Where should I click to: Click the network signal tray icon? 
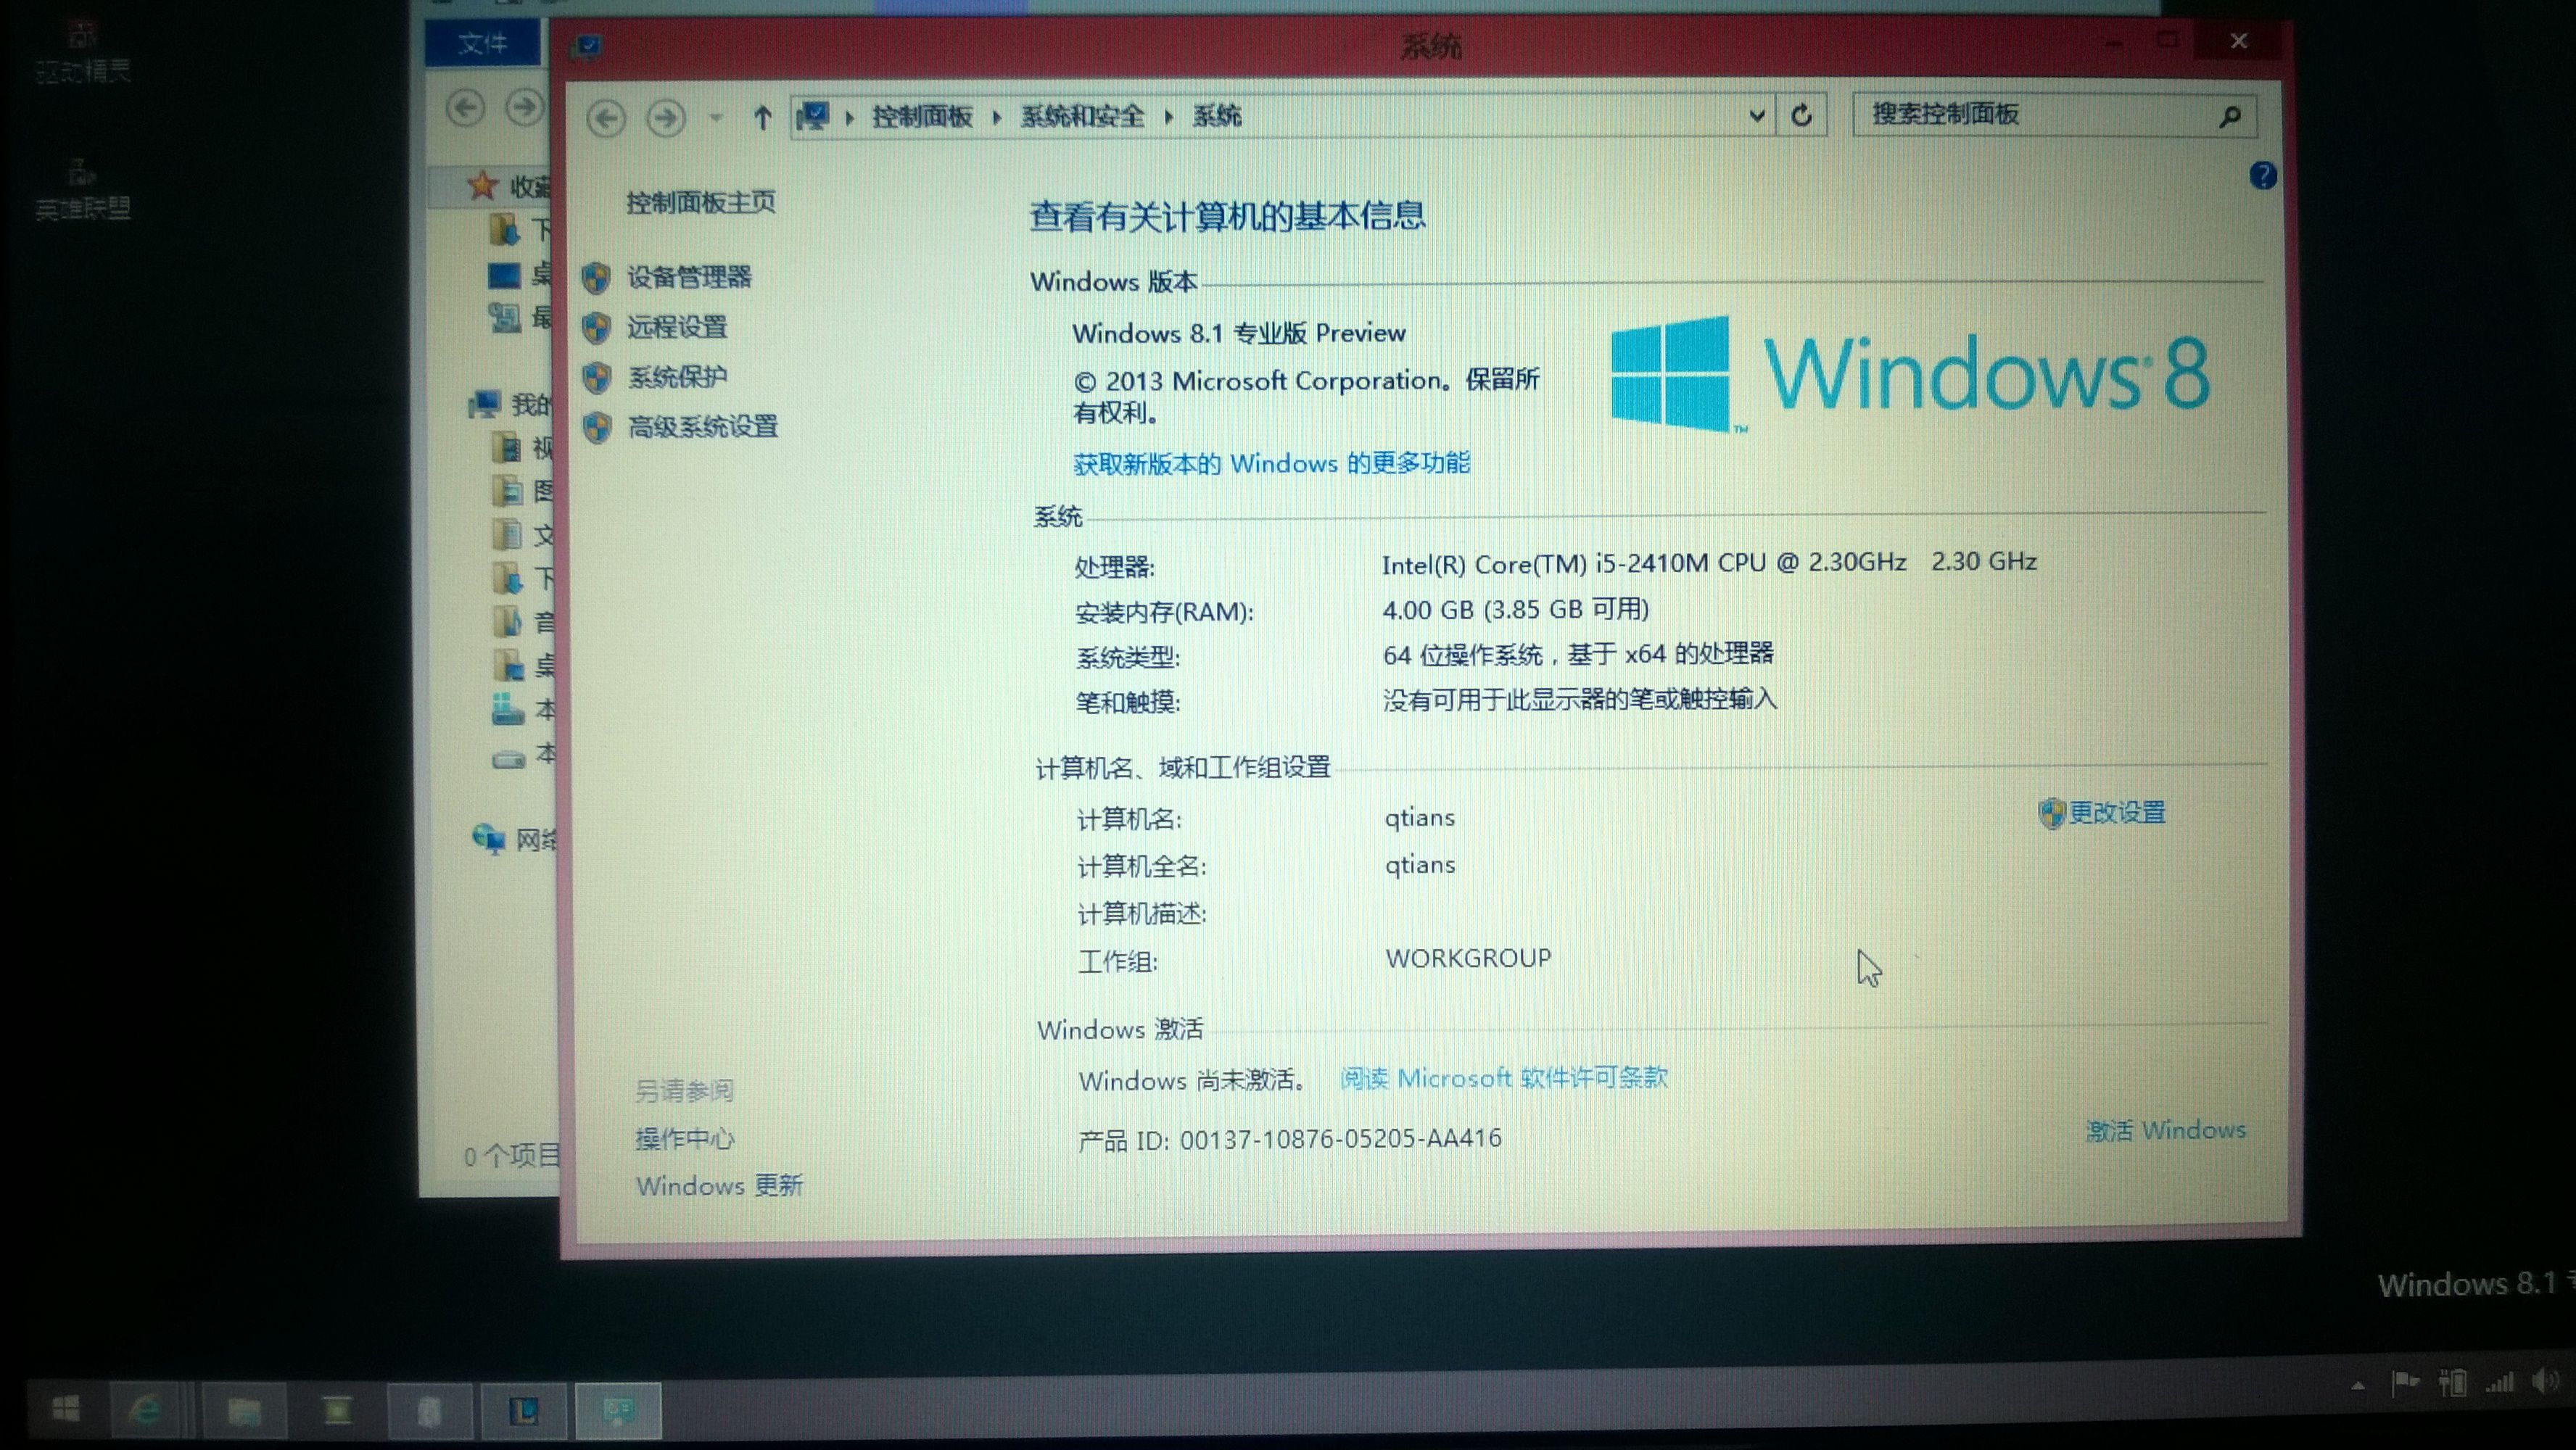2499,1383
